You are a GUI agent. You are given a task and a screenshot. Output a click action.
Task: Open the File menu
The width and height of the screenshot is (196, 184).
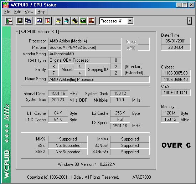click(x=7, y=12)
